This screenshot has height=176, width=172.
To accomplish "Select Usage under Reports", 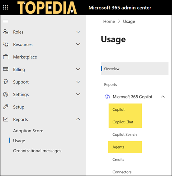I will pos(19,141).
